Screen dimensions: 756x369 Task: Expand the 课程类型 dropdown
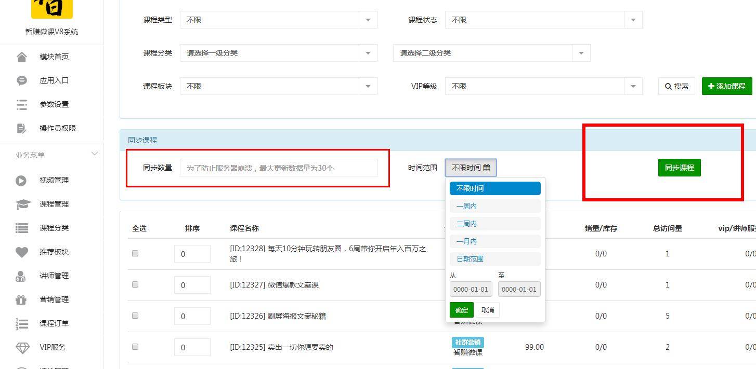(x=279, y=20)
